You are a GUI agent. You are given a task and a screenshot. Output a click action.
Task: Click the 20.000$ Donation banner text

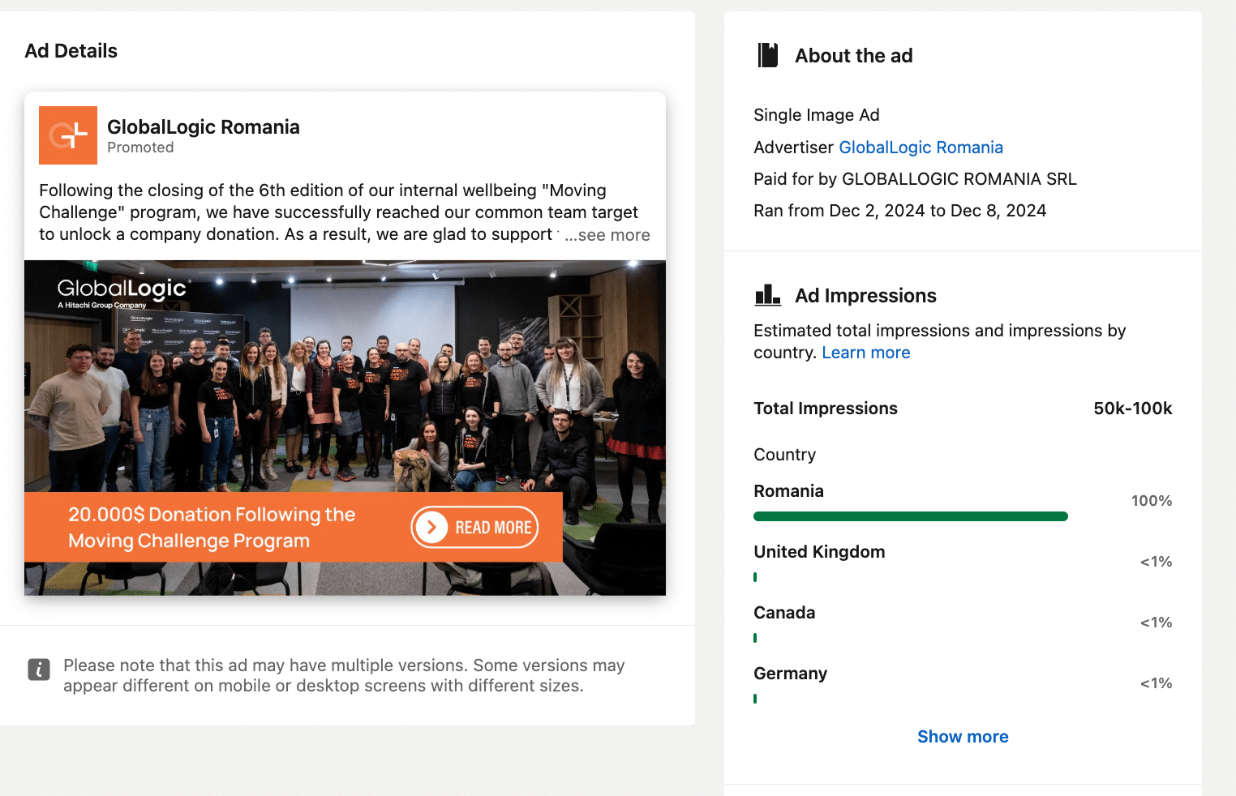(x=212, y=527)
